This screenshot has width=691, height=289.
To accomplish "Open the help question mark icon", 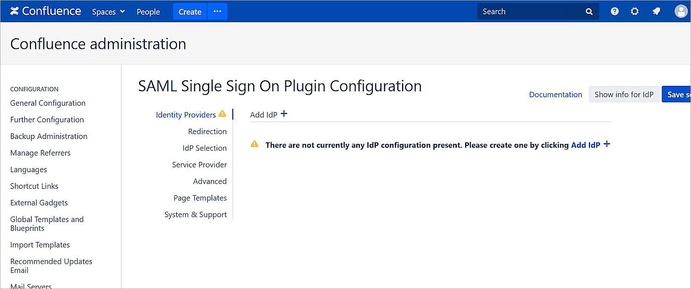I will (x=614, y=11).
